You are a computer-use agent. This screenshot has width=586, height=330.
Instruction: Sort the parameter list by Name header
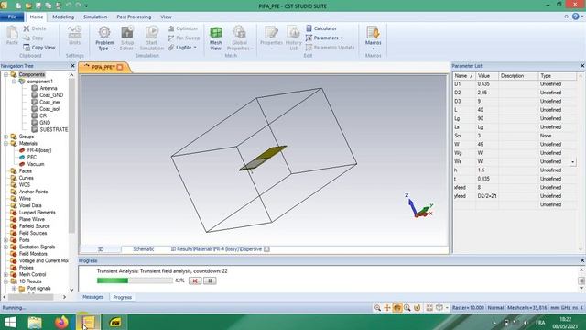[x=464, y=76]
